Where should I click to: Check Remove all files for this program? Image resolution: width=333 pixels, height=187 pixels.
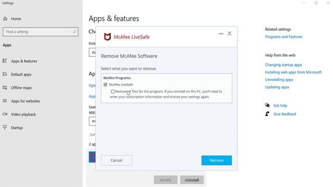[x=112, y=91]
